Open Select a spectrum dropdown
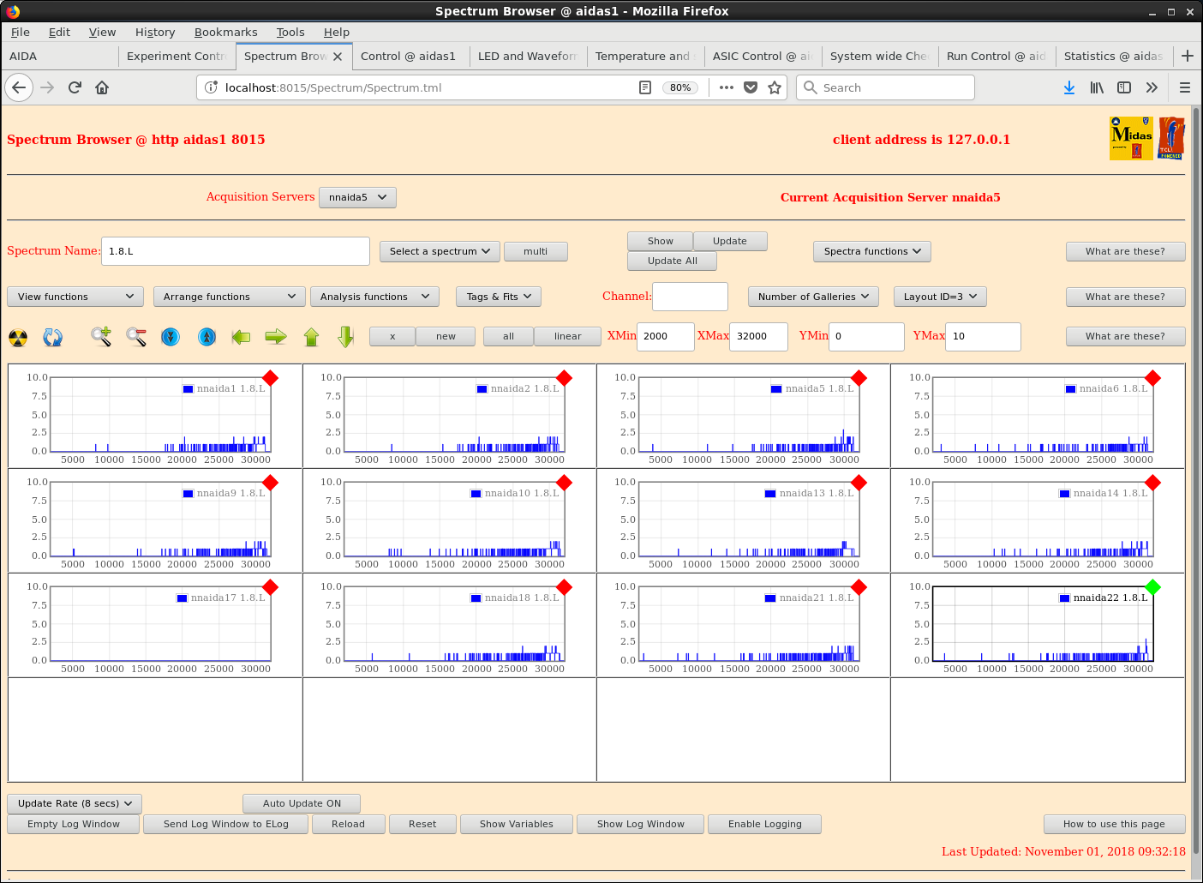1203x883 pixels. click(440, 251)
